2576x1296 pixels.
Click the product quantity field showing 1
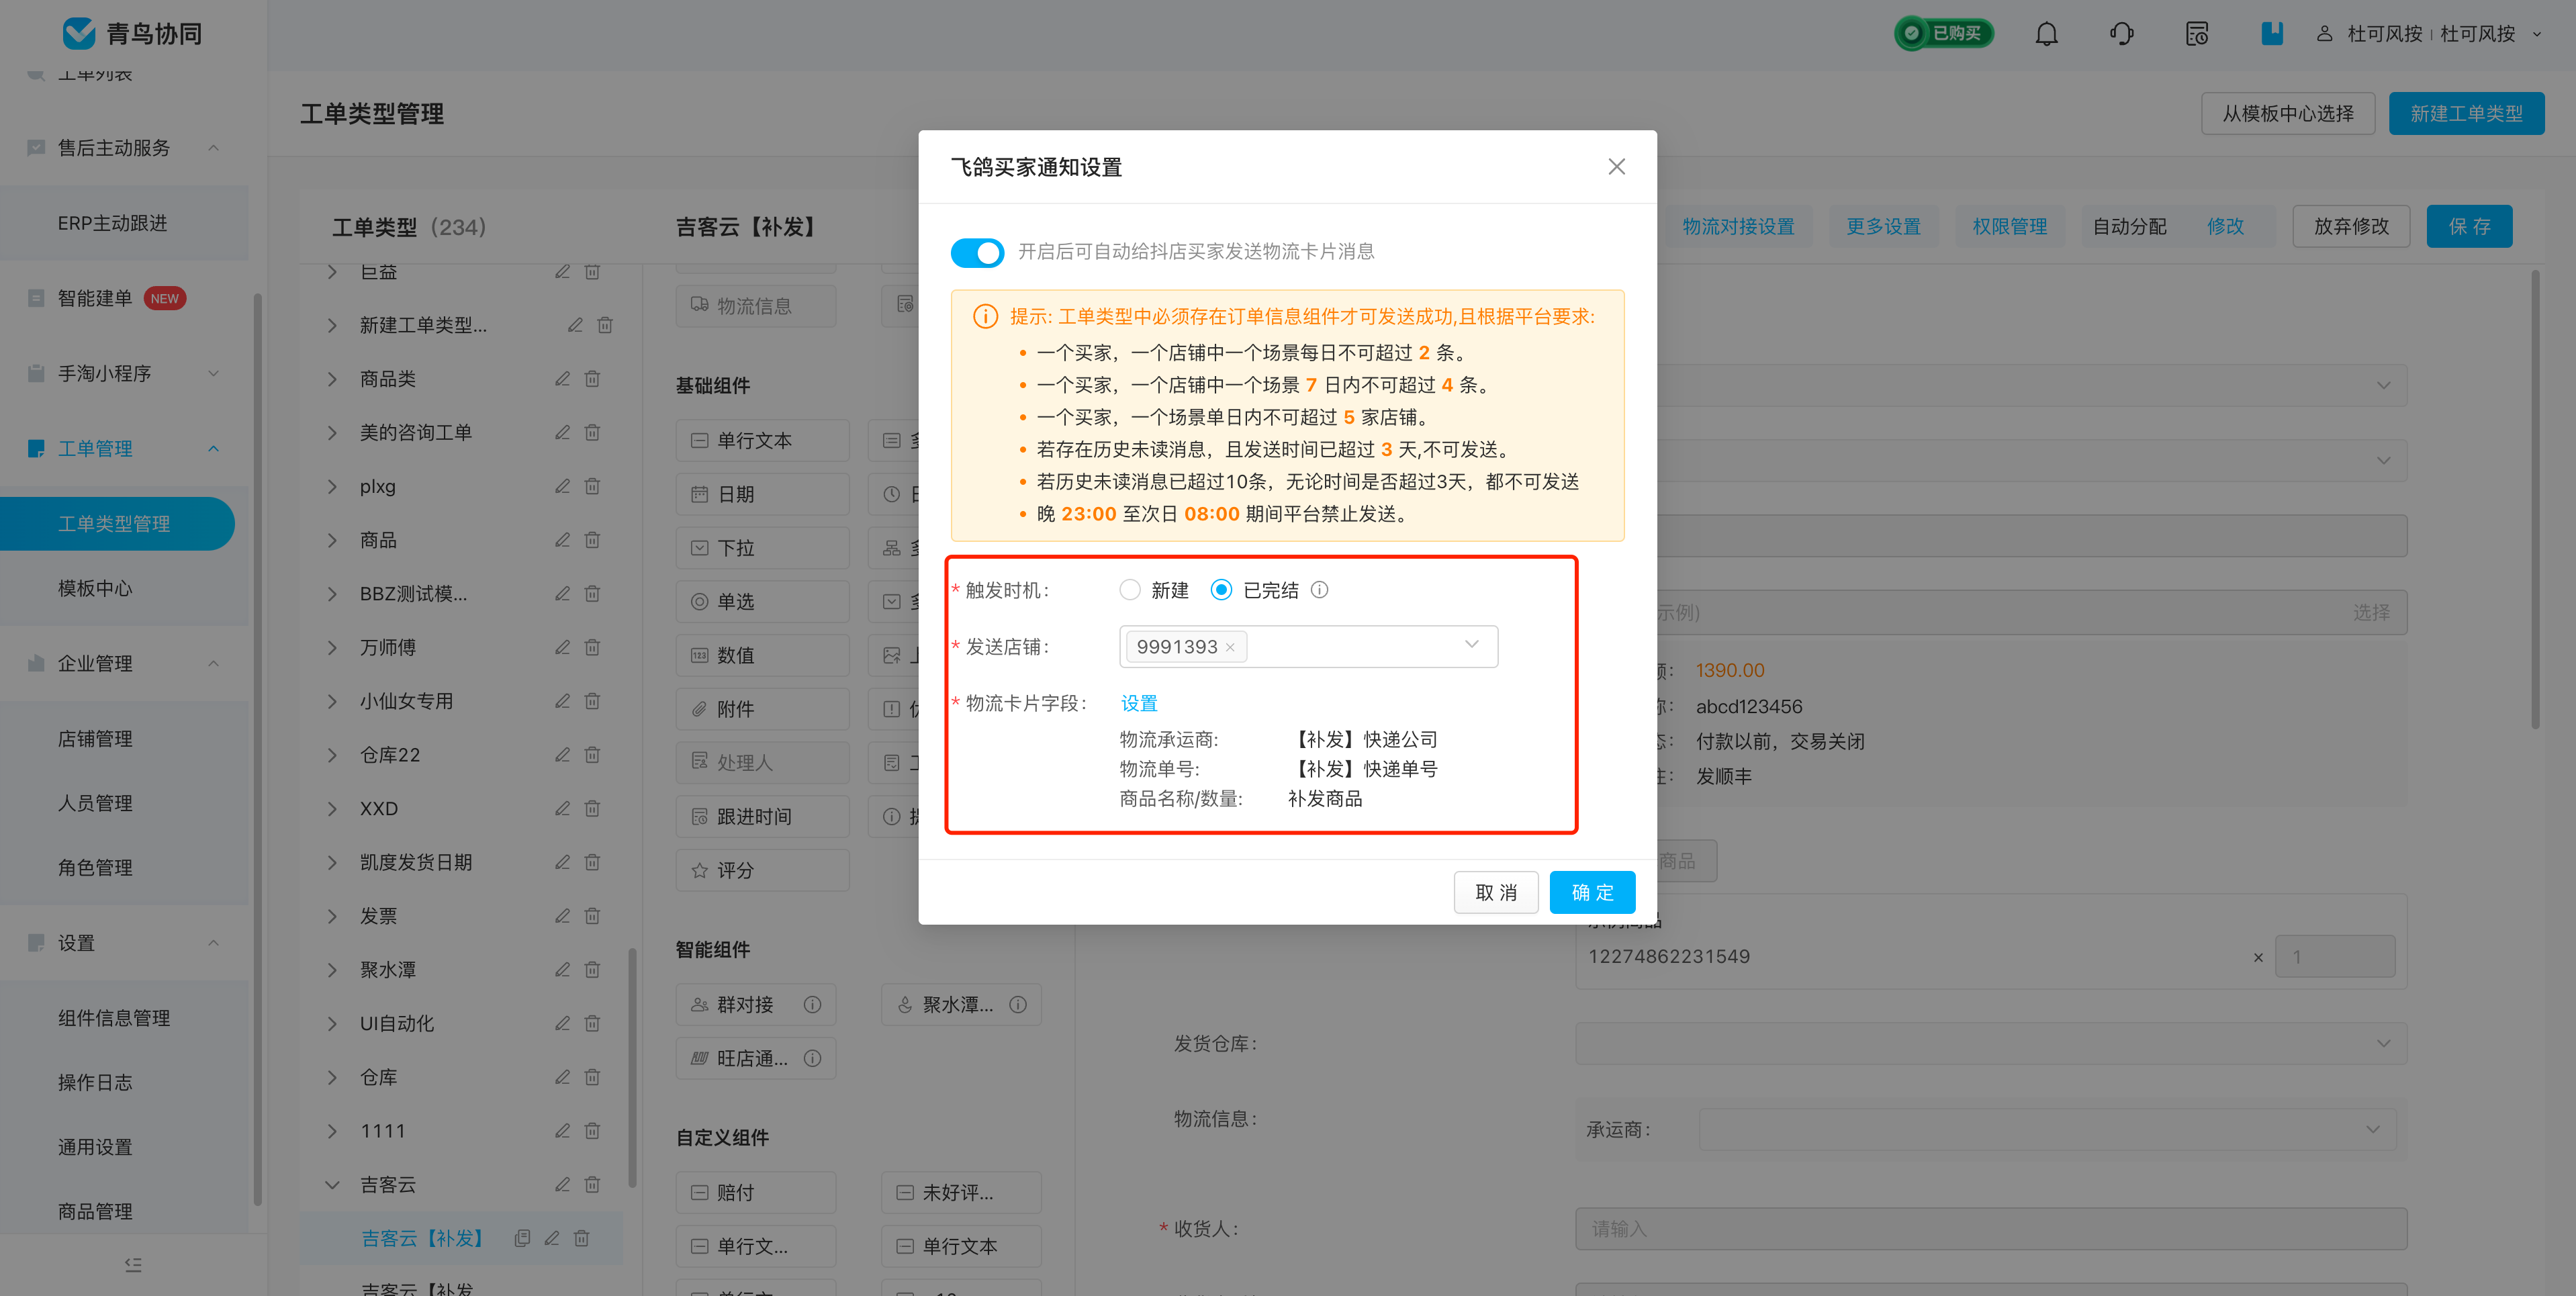tap(2335, 957)
